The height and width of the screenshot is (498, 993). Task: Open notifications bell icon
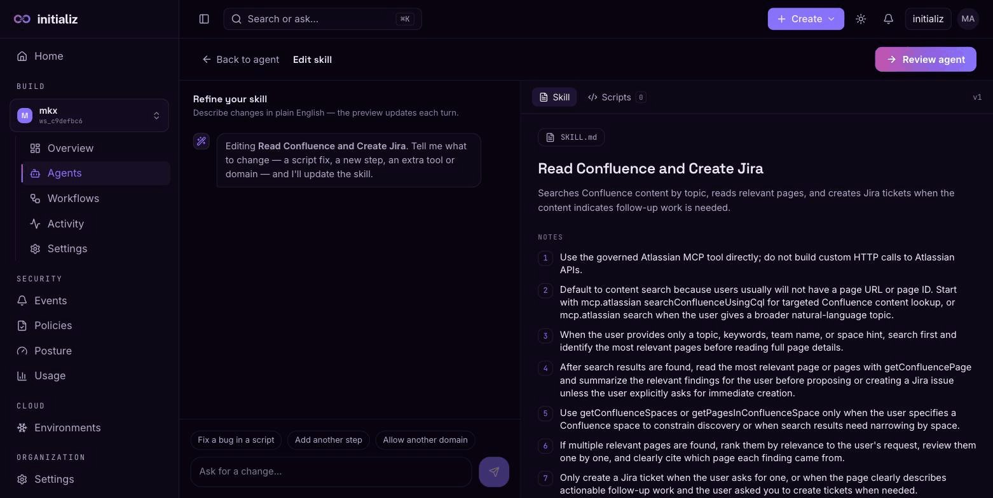889,19
